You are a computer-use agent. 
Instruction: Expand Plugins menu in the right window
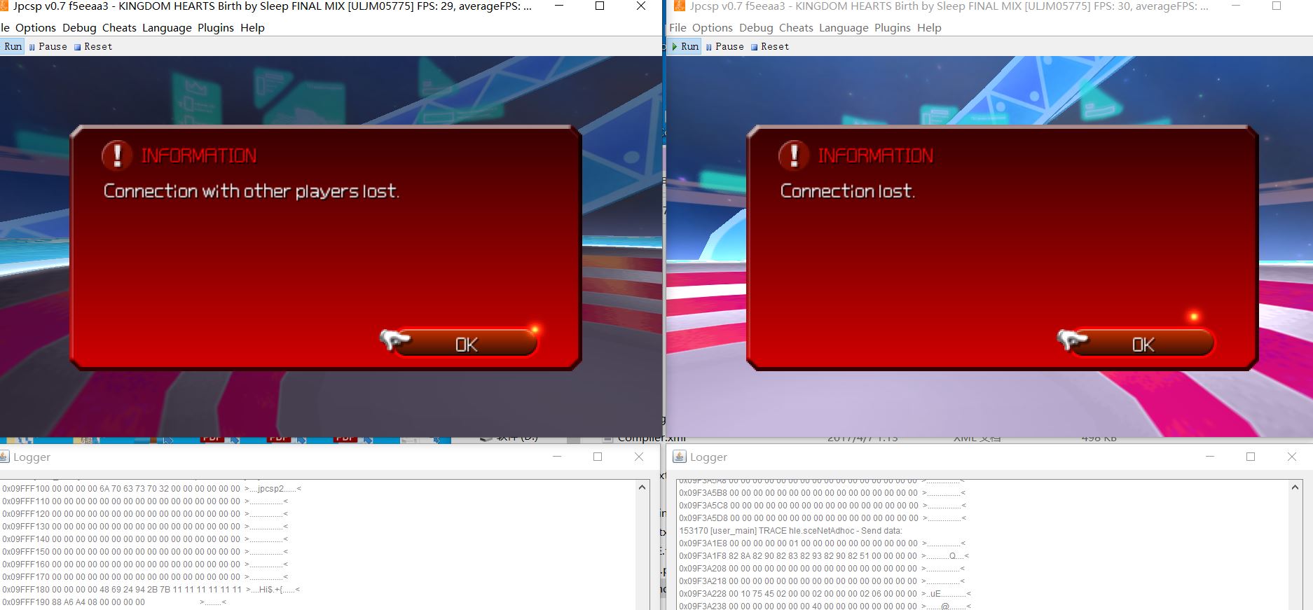tap(893, 28)
